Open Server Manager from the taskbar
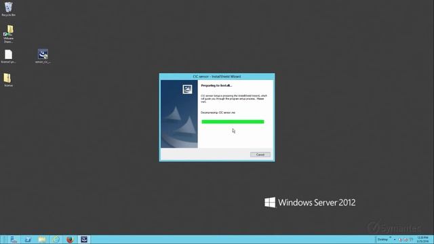434x244 pixels. coord(14,239)
